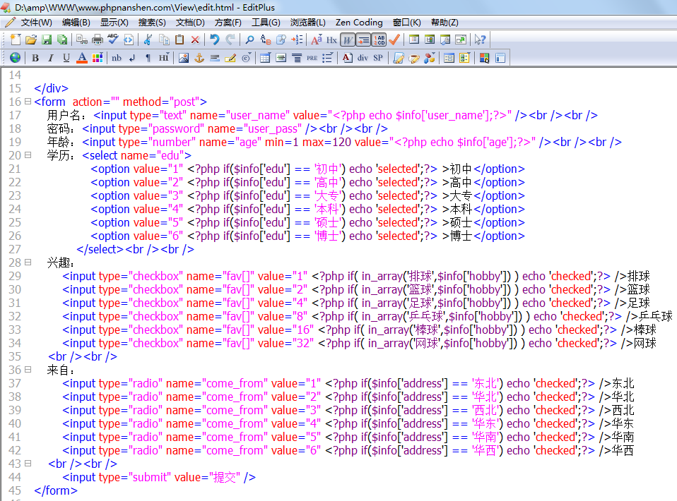
Task: Cut selection with the scissors icon
Action: pyautogui.click(x=148, y=40)
